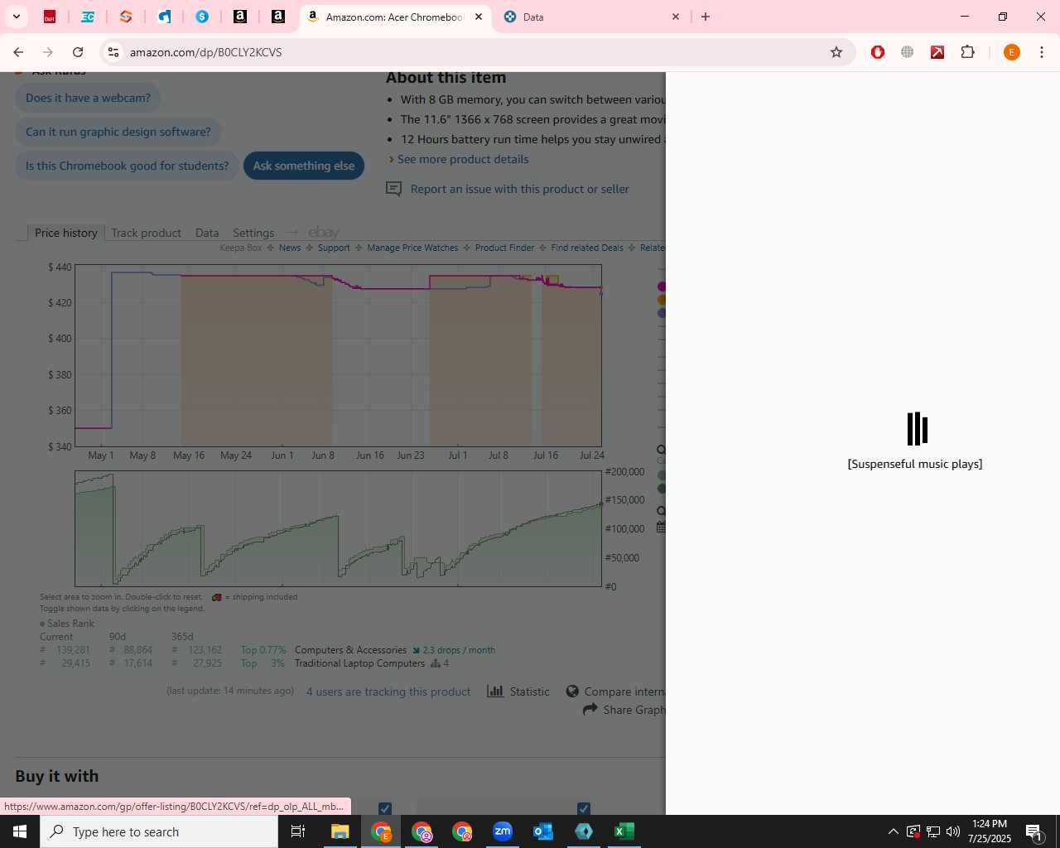Open Find related Deals link
Screen dimensions: 1060x848
586,248
